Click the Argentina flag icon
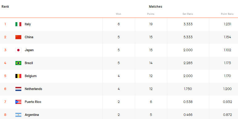Image resolution: width=238 pixels, height=119 pixels. [18, 115]
